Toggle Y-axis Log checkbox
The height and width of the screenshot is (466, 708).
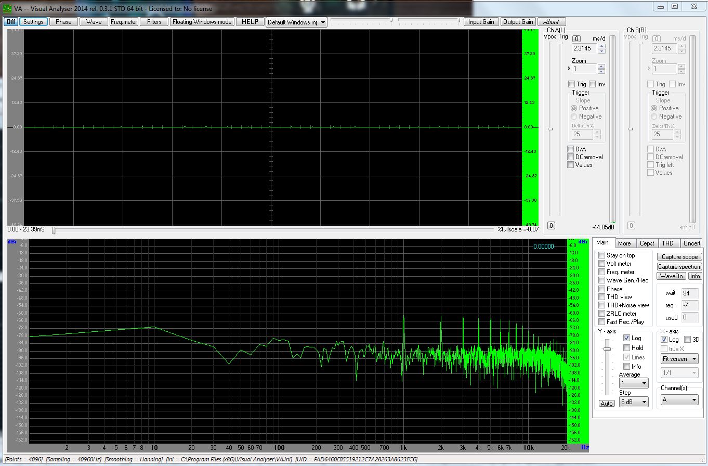tap(626, 338)
